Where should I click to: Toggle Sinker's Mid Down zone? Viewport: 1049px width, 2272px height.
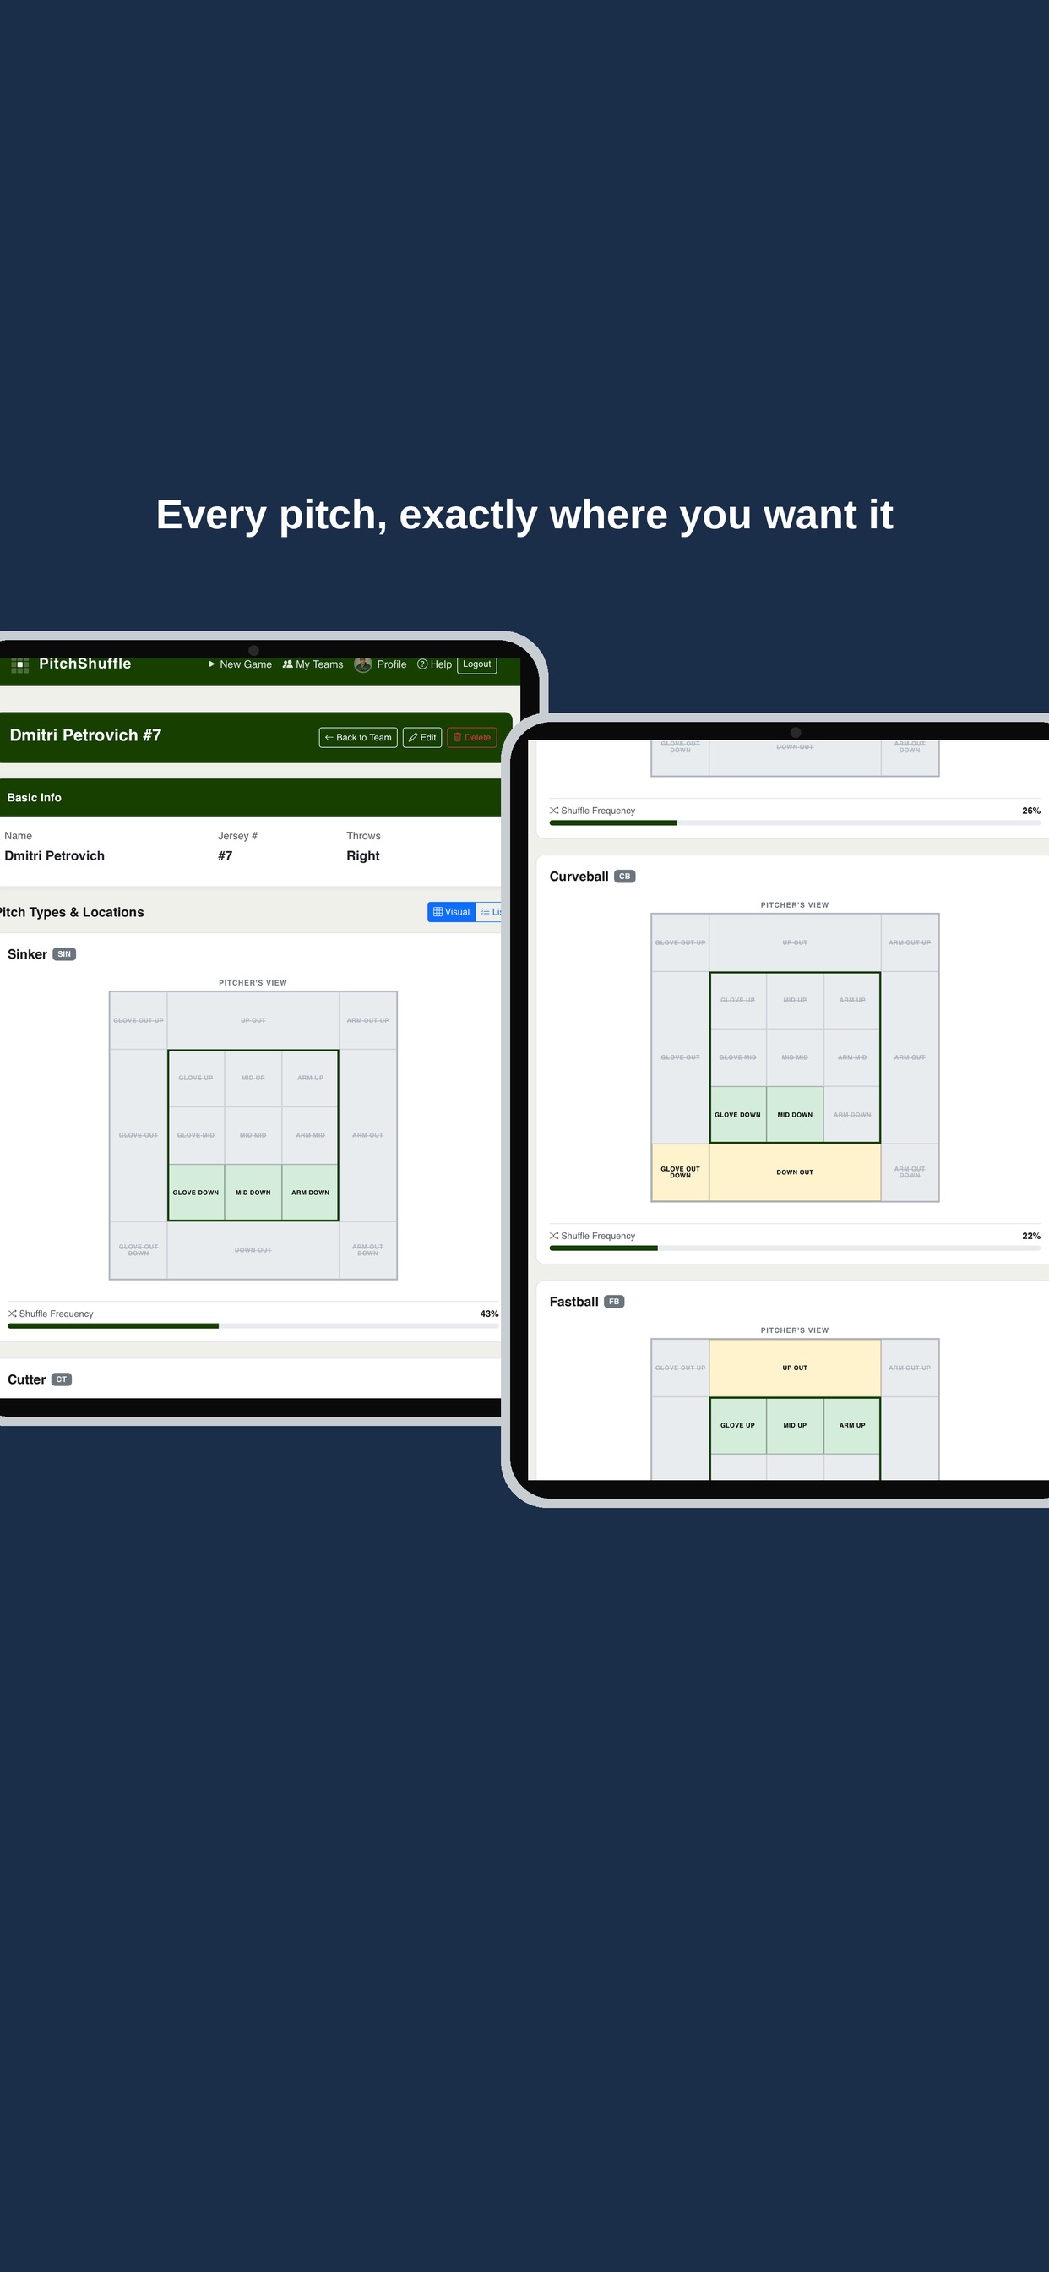(253, 1193)
